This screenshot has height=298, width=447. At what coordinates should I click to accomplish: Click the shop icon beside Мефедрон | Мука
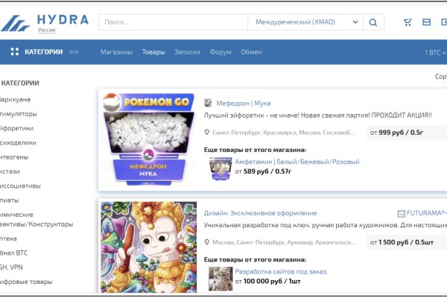209,103
